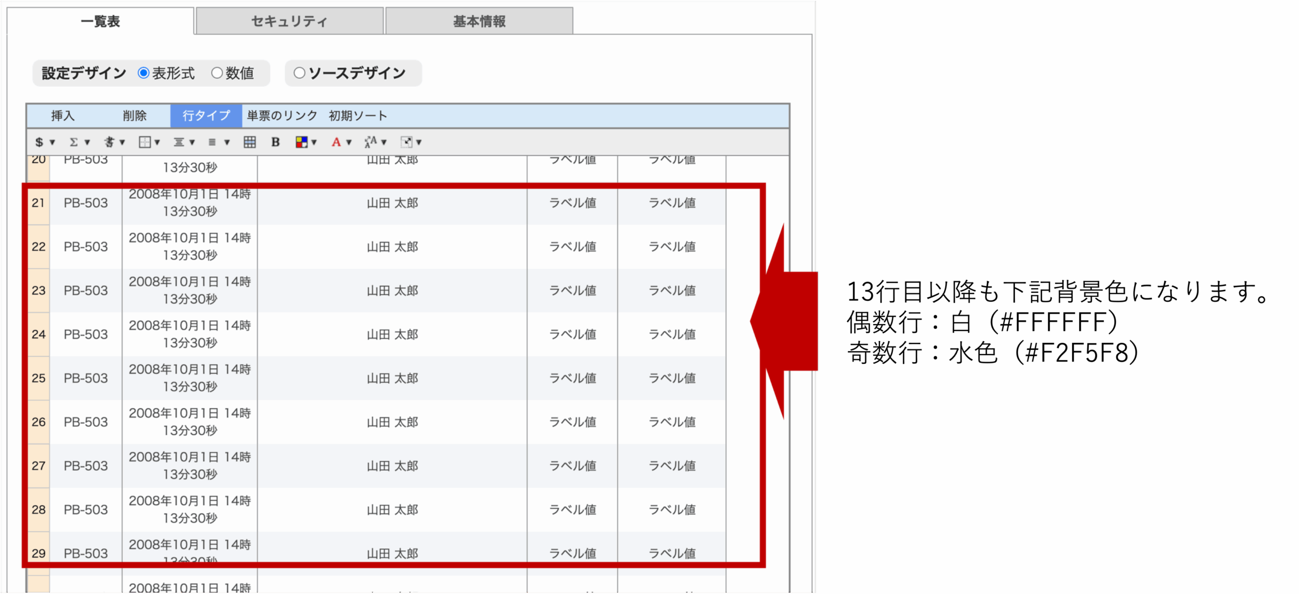Expand the vertical alignment dropdown arrow

pyautogui.click(x=227, y=143)
